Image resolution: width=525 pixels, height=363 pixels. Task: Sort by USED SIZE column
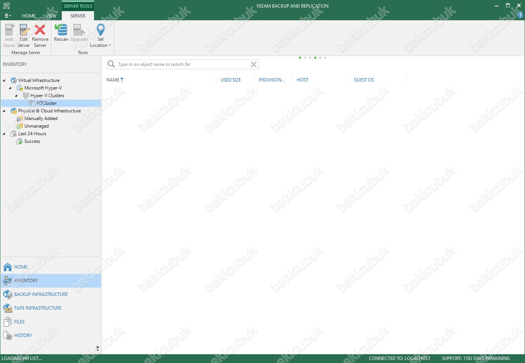(231, 80)
